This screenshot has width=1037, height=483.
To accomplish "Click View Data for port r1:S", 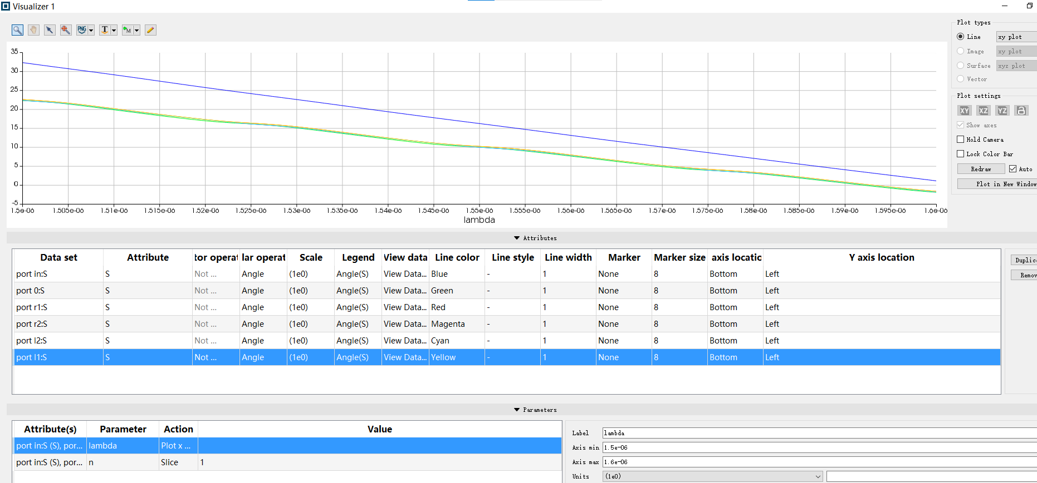I will coord(405,307).
